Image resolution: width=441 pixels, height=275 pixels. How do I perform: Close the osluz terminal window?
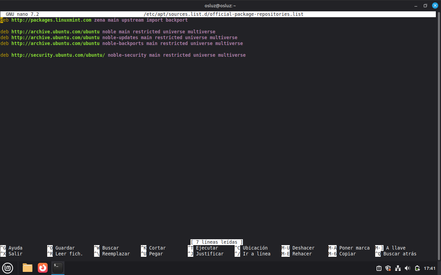[435, 5]
